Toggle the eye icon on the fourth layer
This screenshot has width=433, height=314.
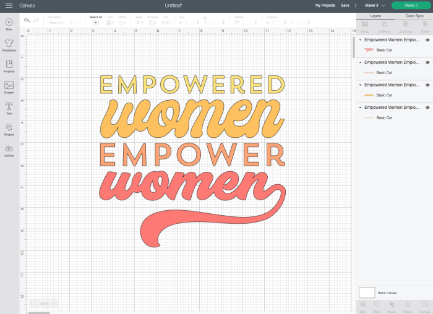[x=427, y=108]
